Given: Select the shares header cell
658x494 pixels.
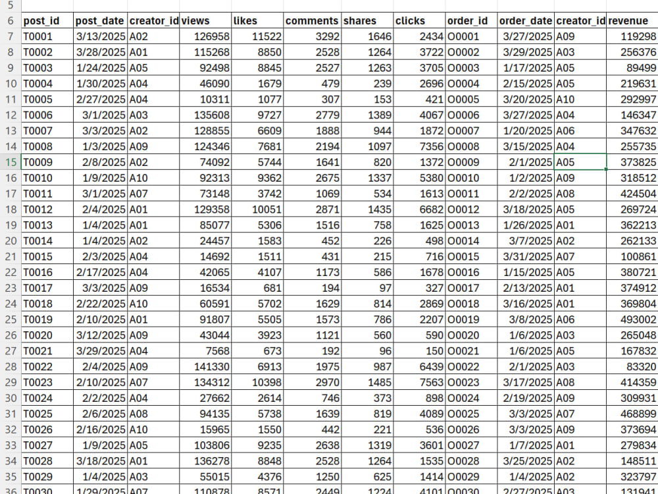Looking at the screenshot, I should [367, 20].
